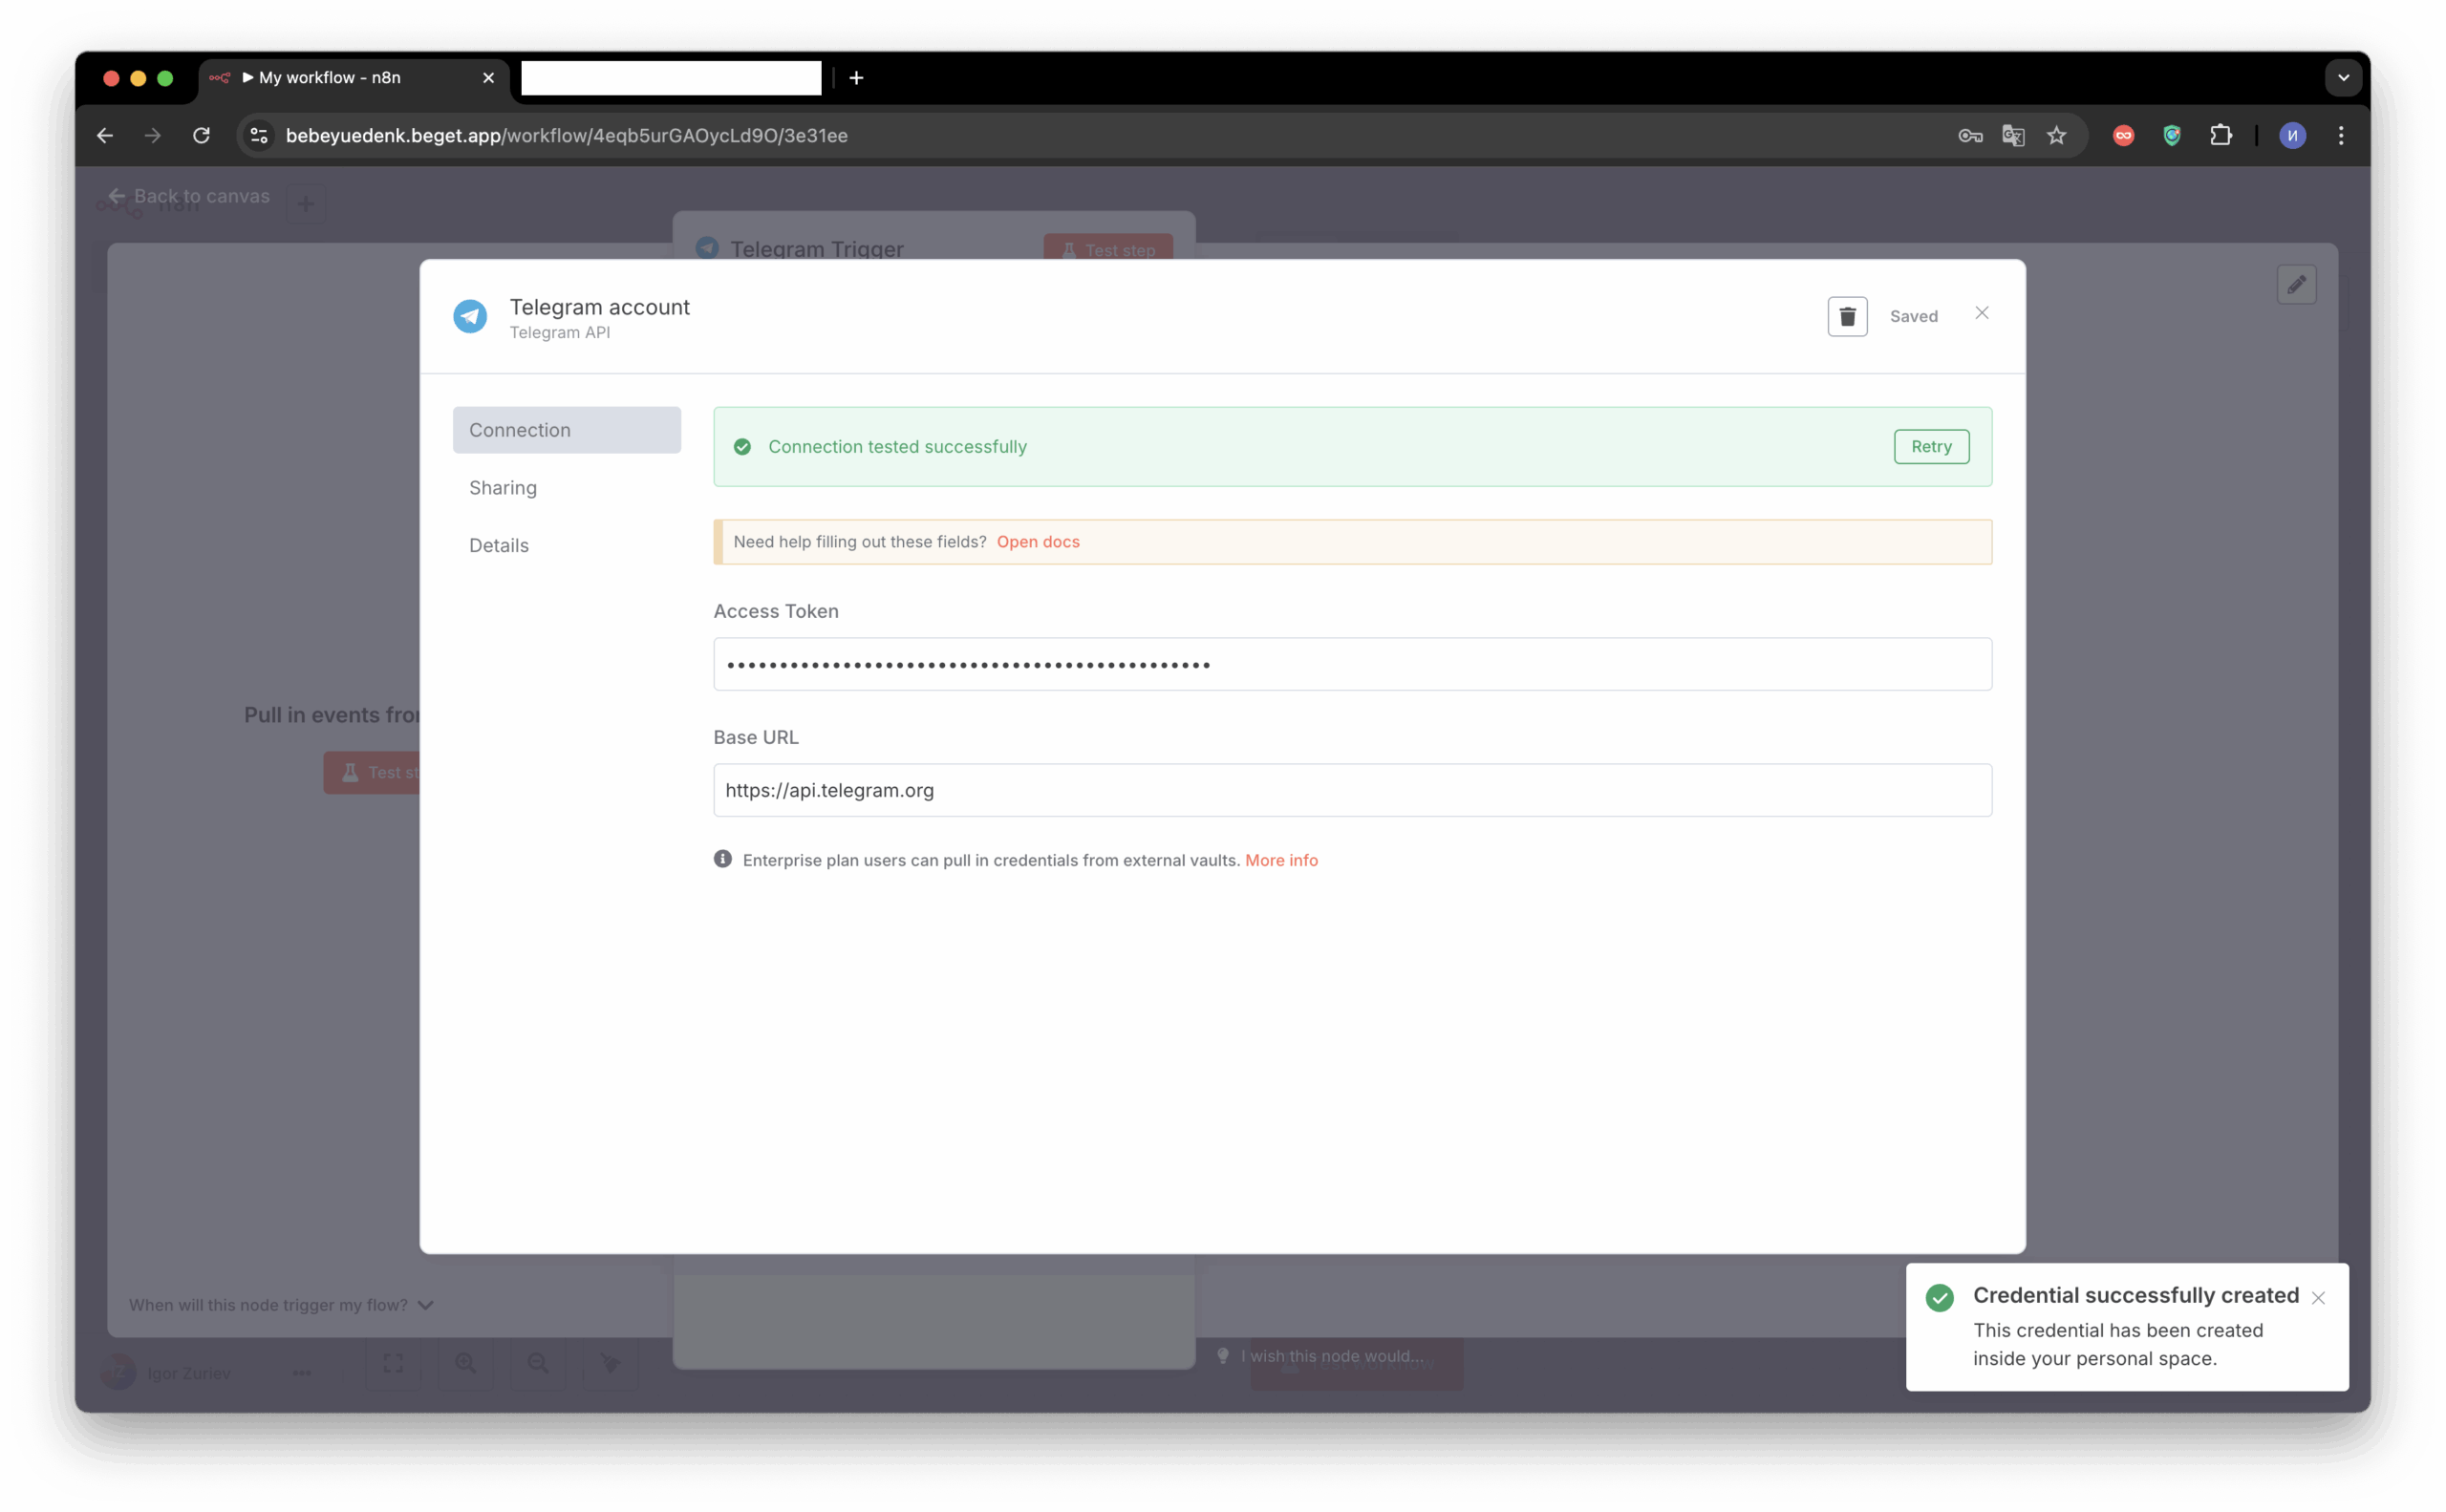Open docs link for field help
The width and height of the screenshot is (2446, 1512).
click(x=1038, y=542)
